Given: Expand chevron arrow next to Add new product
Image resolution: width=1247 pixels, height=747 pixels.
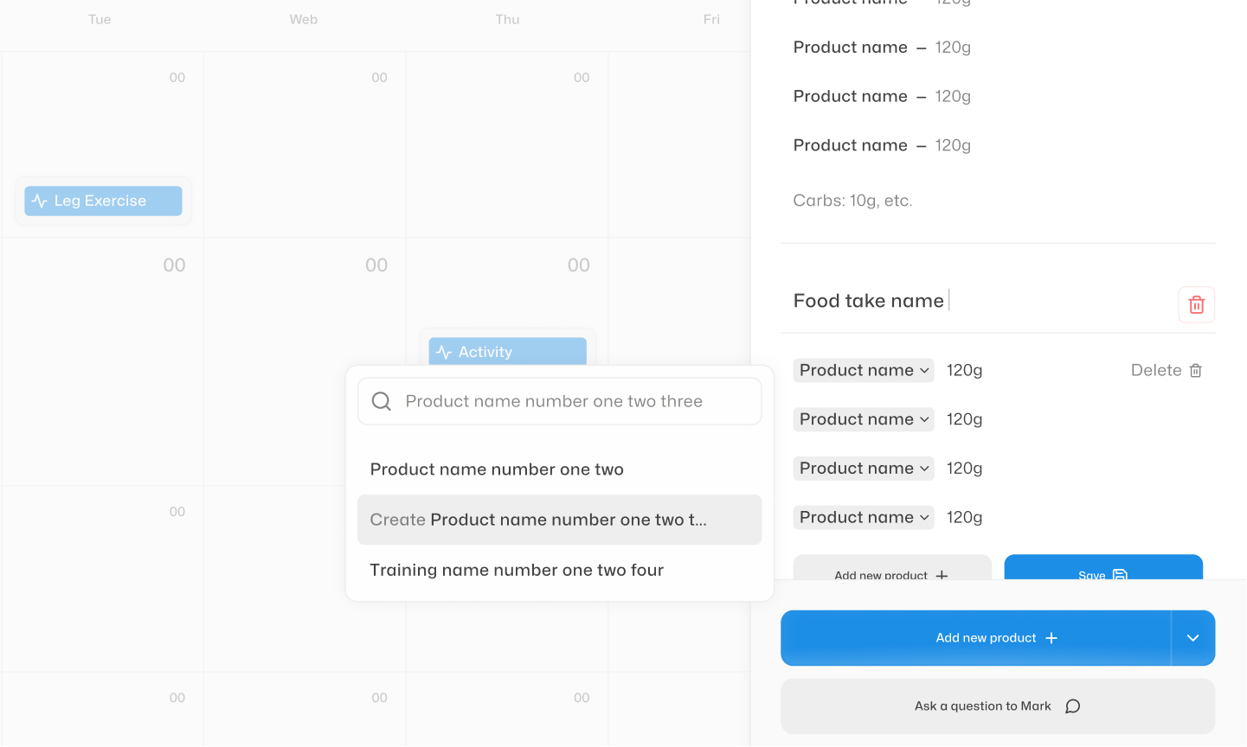Looking at the screenshot, I should click(1193, 638).
